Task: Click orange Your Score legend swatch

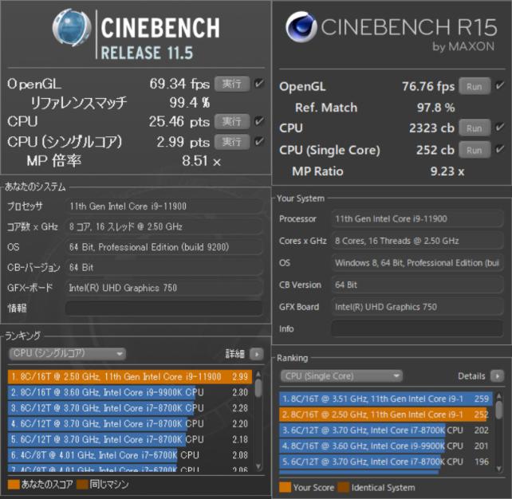Action: 285,487
